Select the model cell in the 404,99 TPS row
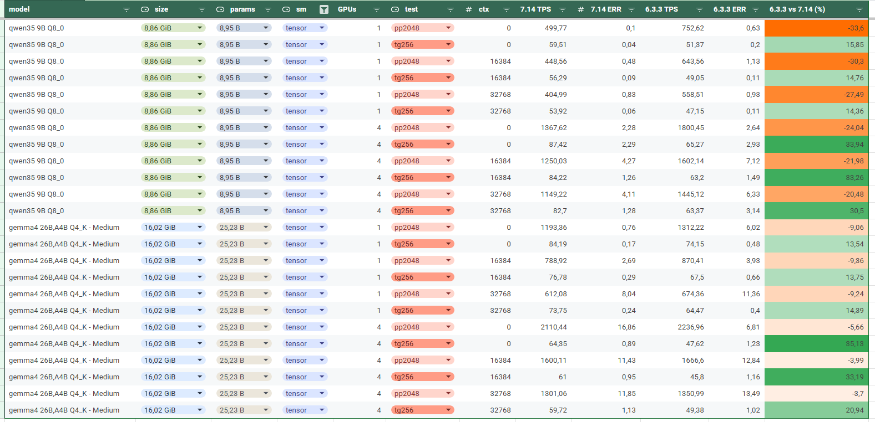This screenshot has height=422, width=875. [x=70, y=94]
